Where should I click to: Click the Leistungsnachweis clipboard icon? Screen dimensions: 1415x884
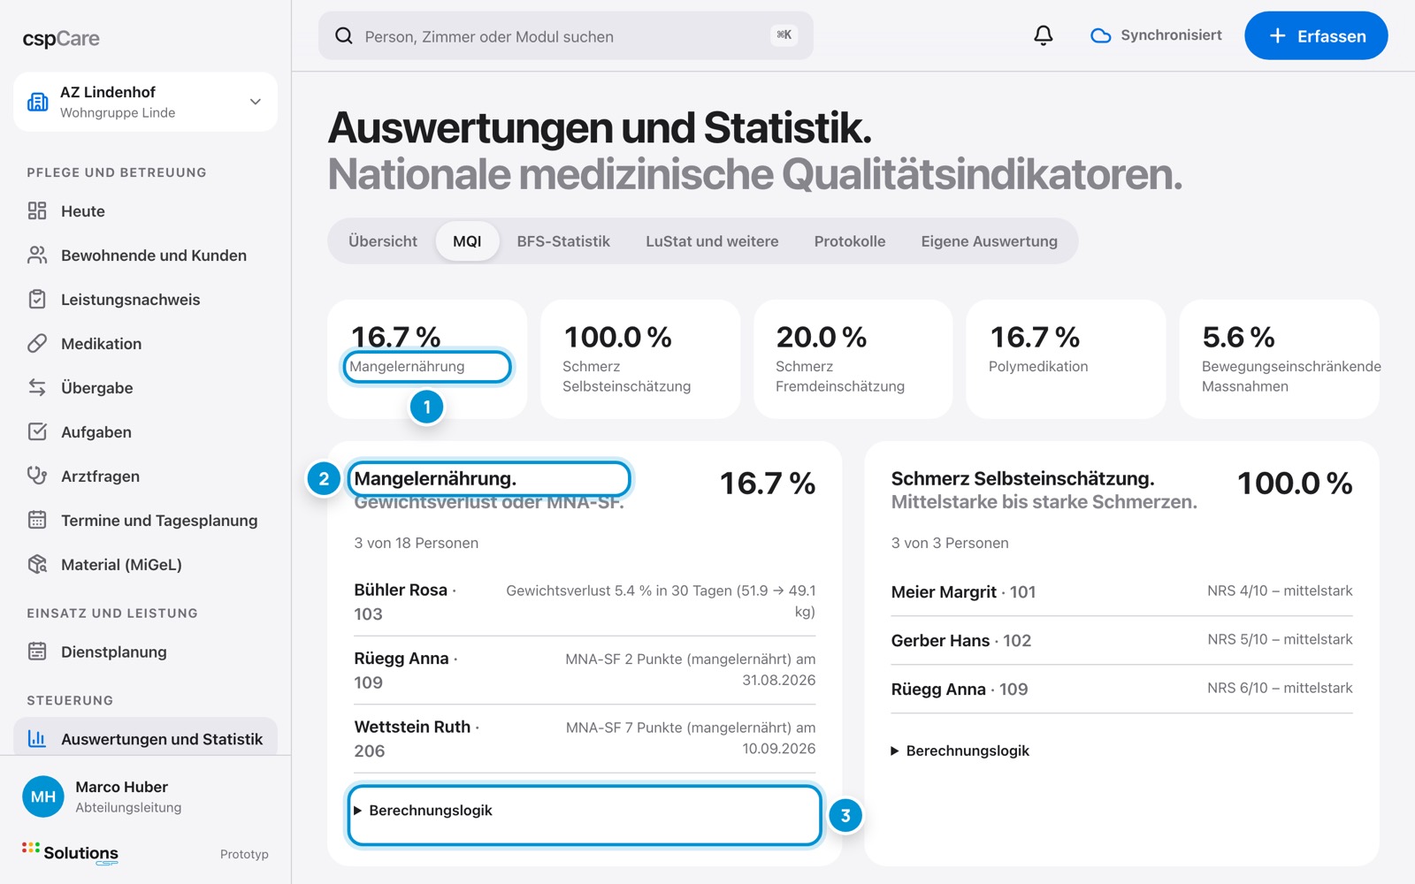click(37, 299)
